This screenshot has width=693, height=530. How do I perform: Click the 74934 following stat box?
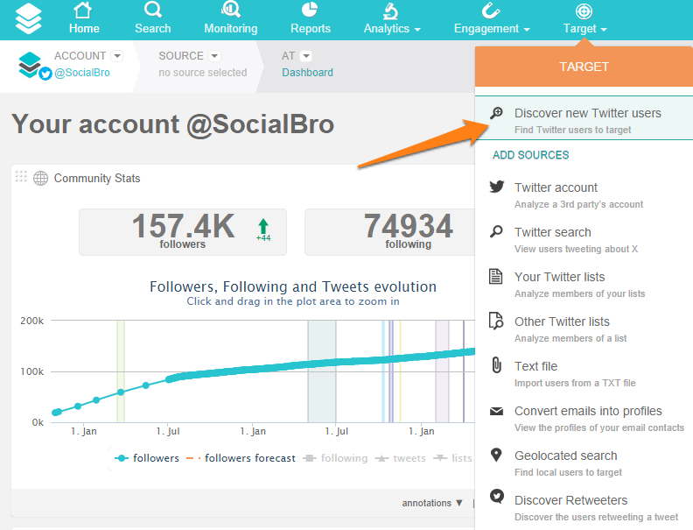tap(390, 232)
